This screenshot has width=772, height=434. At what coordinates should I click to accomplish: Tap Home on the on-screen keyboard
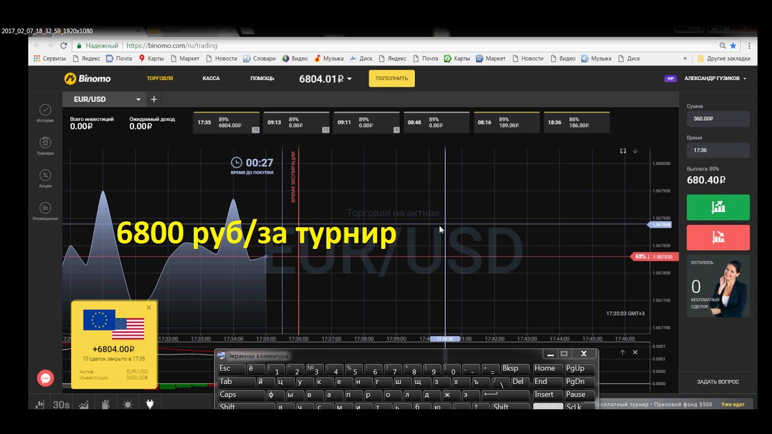click(547, 369)
